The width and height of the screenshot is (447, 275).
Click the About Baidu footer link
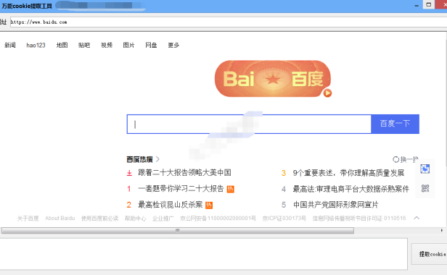click(60, 218)
